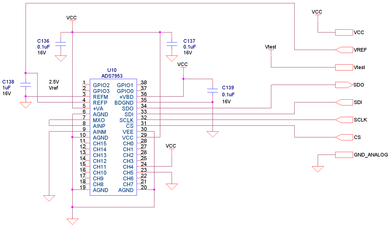Image resolution: width=392 pixels, height=227 pixels.
Task: Click pin number 20 on AGND
Action: [144, 187]
